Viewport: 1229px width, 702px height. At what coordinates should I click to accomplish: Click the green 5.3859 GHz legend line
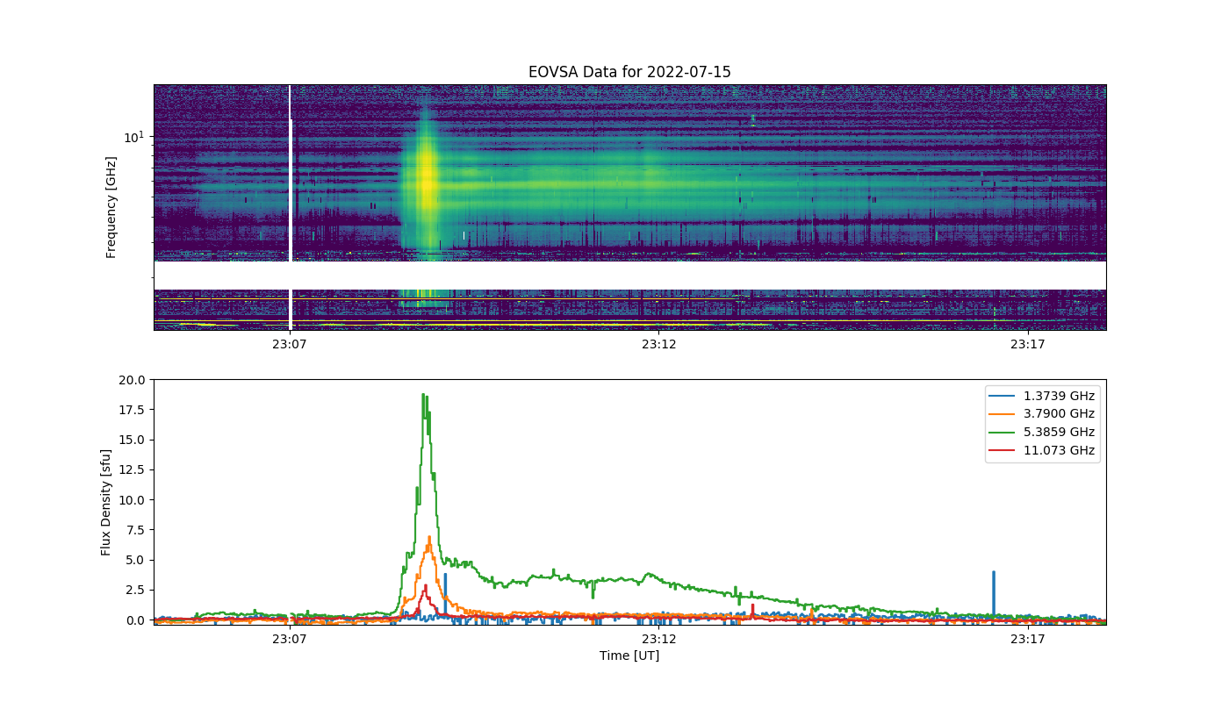[x=1004, y=433]
